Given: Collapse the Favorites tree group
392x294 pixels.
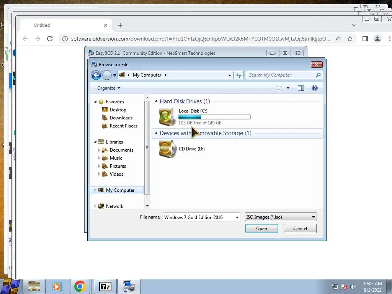Looking at the screenshot, I should coord(95,101).
